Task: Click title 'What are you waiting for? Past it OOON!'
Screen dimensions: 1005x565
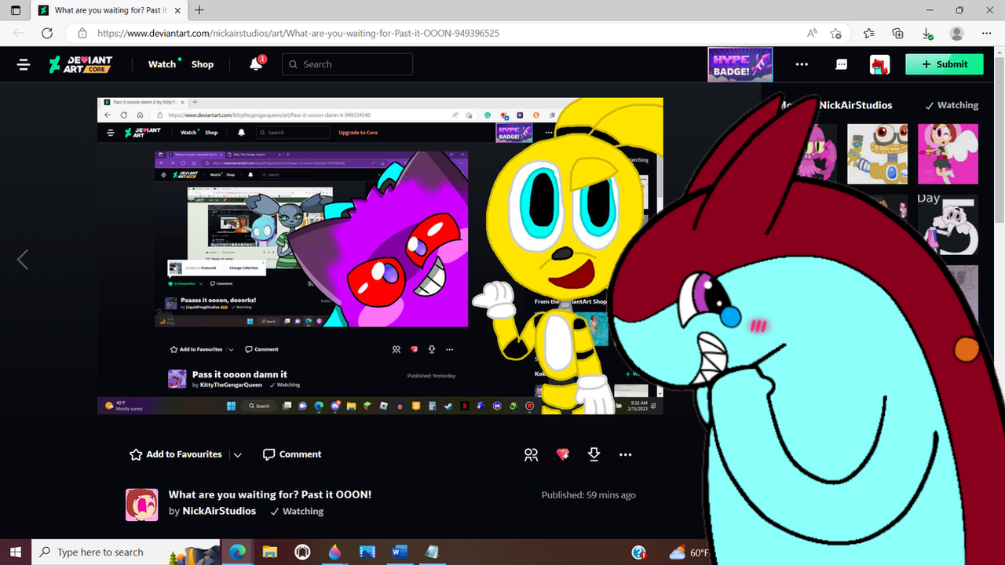Action: coord(270,495)
